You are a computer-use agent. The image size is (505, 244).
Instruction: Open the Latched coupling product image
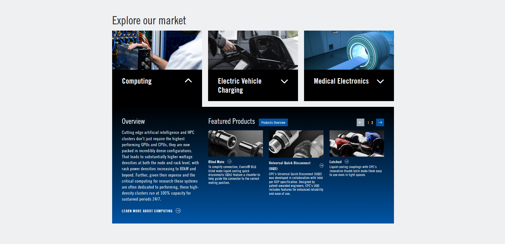point(357,143)
